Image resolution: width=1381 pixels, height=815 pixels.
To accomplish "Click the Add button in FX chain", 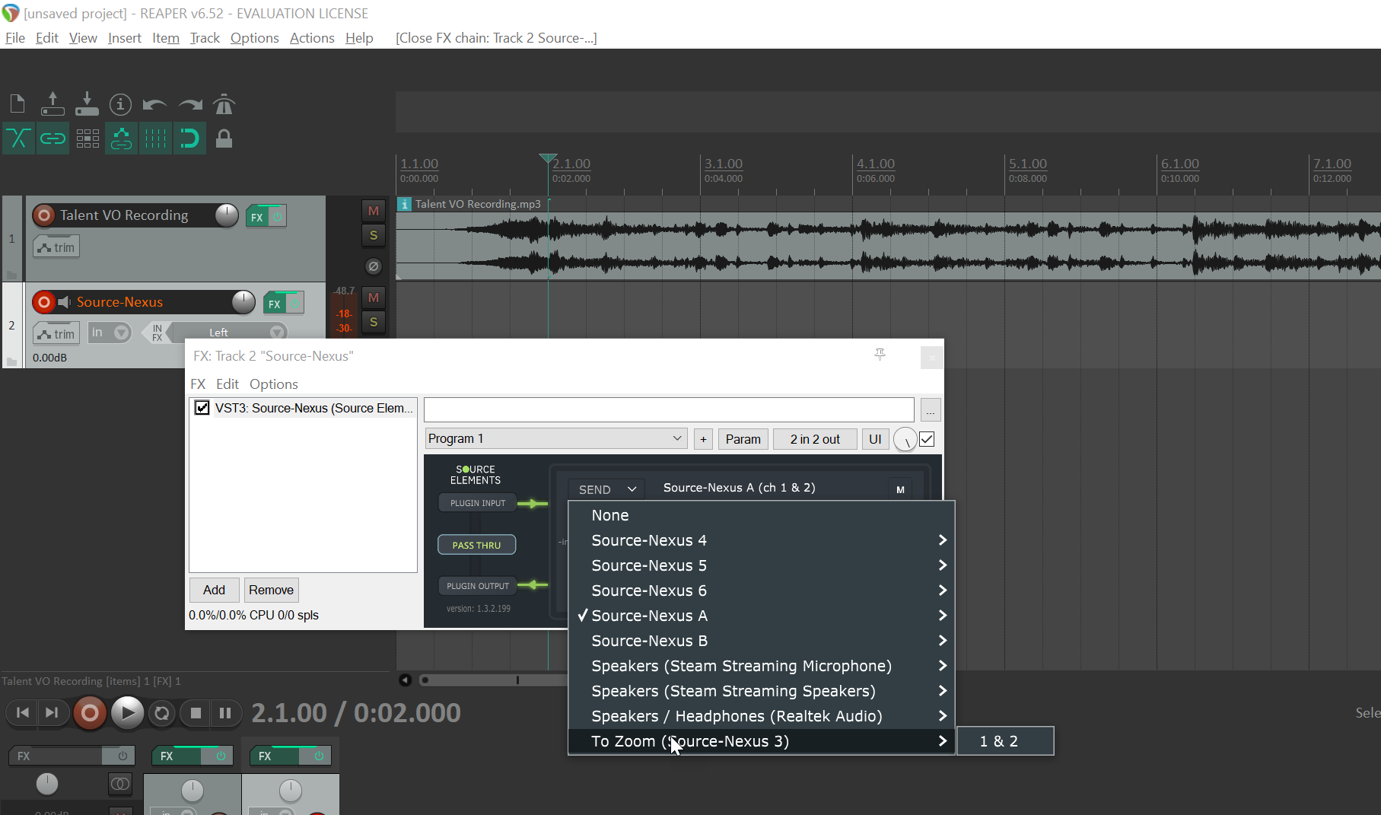I will pos(214,590).
